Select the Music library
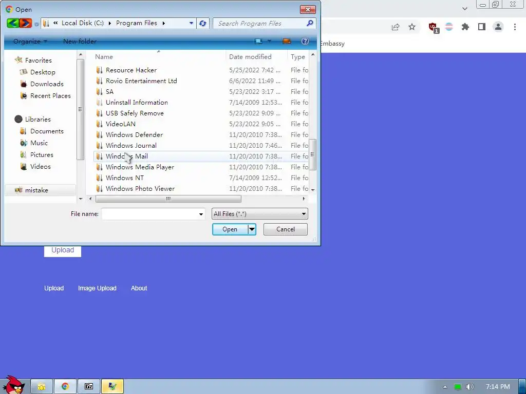The width and height of the screenshot is (526, 394). click(39, 143)
